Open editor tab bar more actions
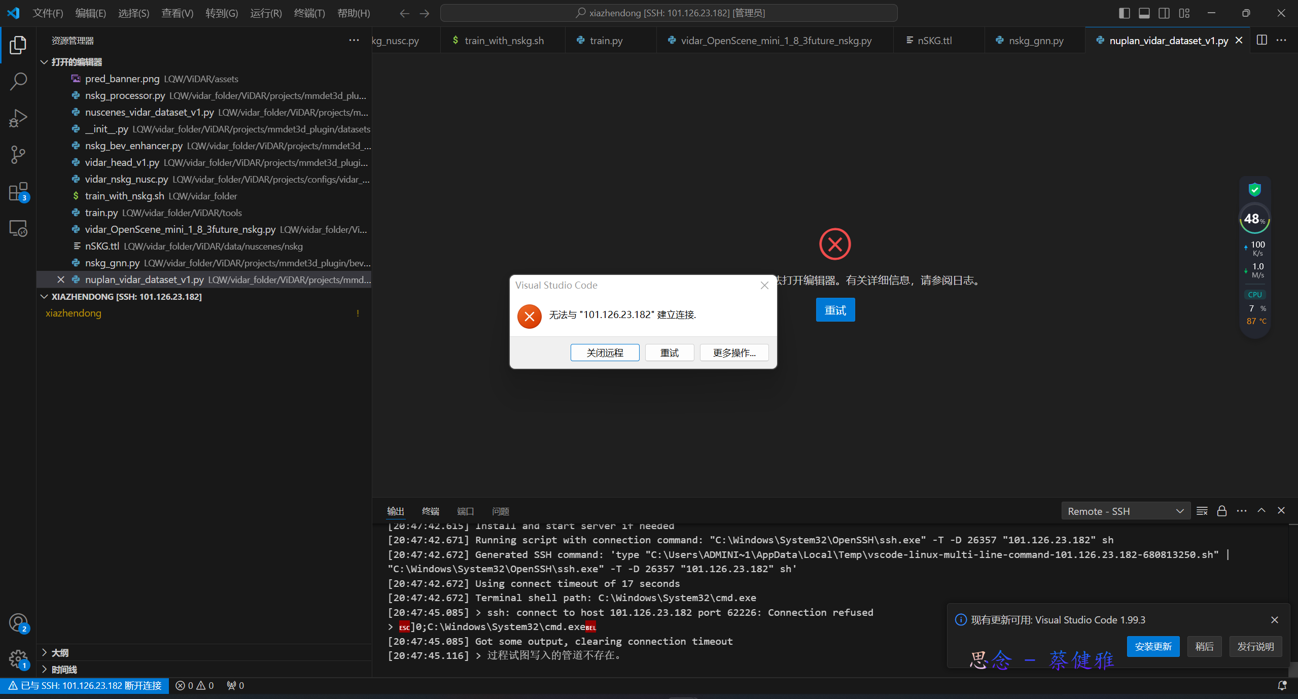The width and height of the screenshot is (1298, 699). pyautogui.click(x=1281, y=40)
